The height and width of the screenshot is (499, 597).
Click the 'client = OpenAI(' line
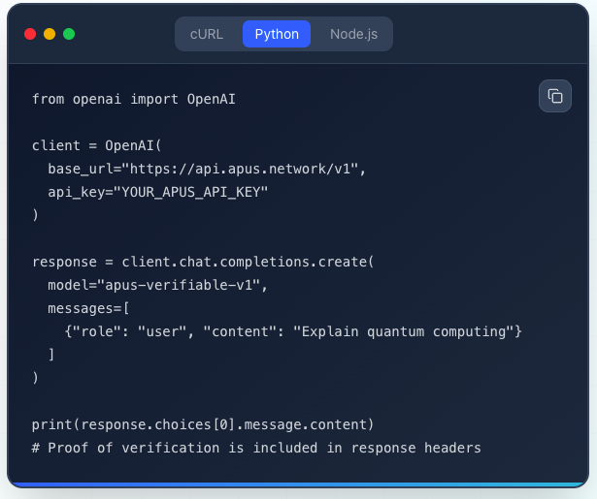97,145
